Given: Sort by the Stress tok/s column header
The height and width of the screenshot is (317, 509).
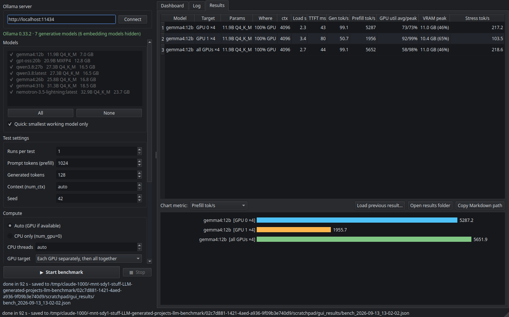Looking at the screenshot, I should (x=477, y=18).
